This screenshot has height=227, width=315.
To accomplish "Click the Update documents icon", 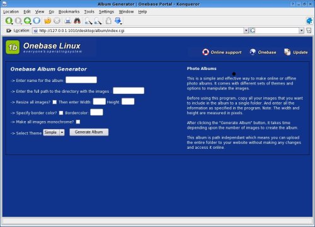I will pyautogui.click(x=287, y=52).
